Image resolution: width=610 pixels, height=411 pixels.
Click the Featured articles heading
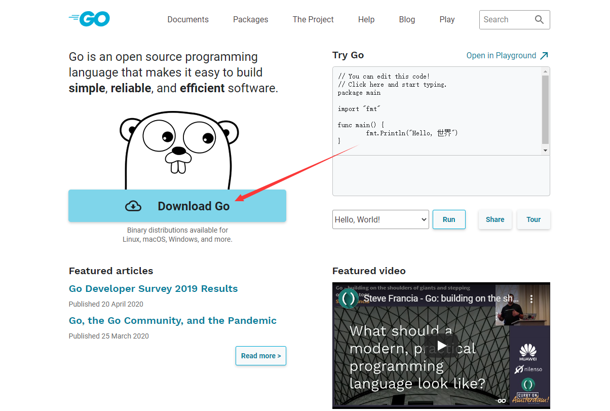(x=111, y=271)
